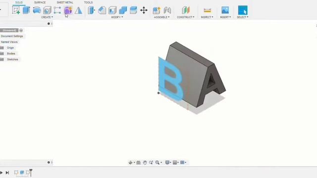
Task: Open the MODIFY dropdown menu
Action: coord(117,17)
